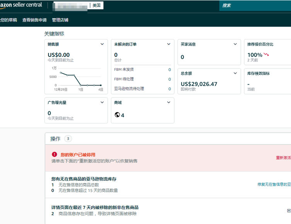291x224 pixels.
Task: Click the 您的账户已被停用 heading
Action: click(x=78, y=154)
